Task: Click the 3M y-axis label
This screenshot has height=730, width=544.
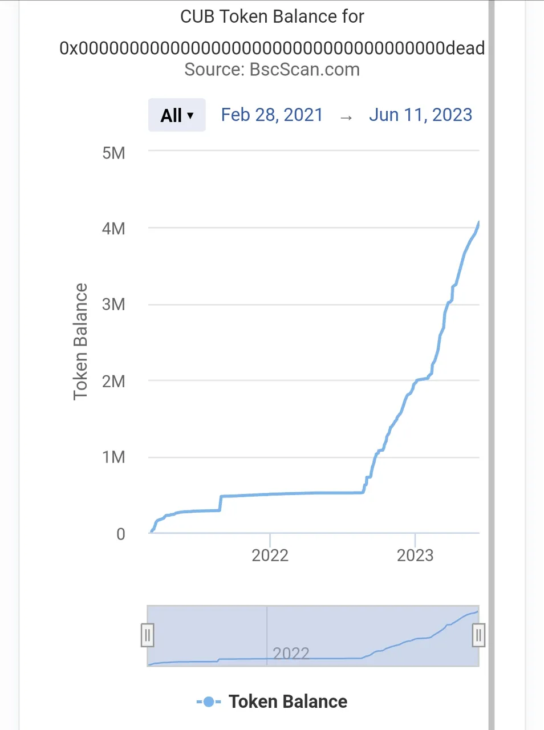Action: coord(113,305)
